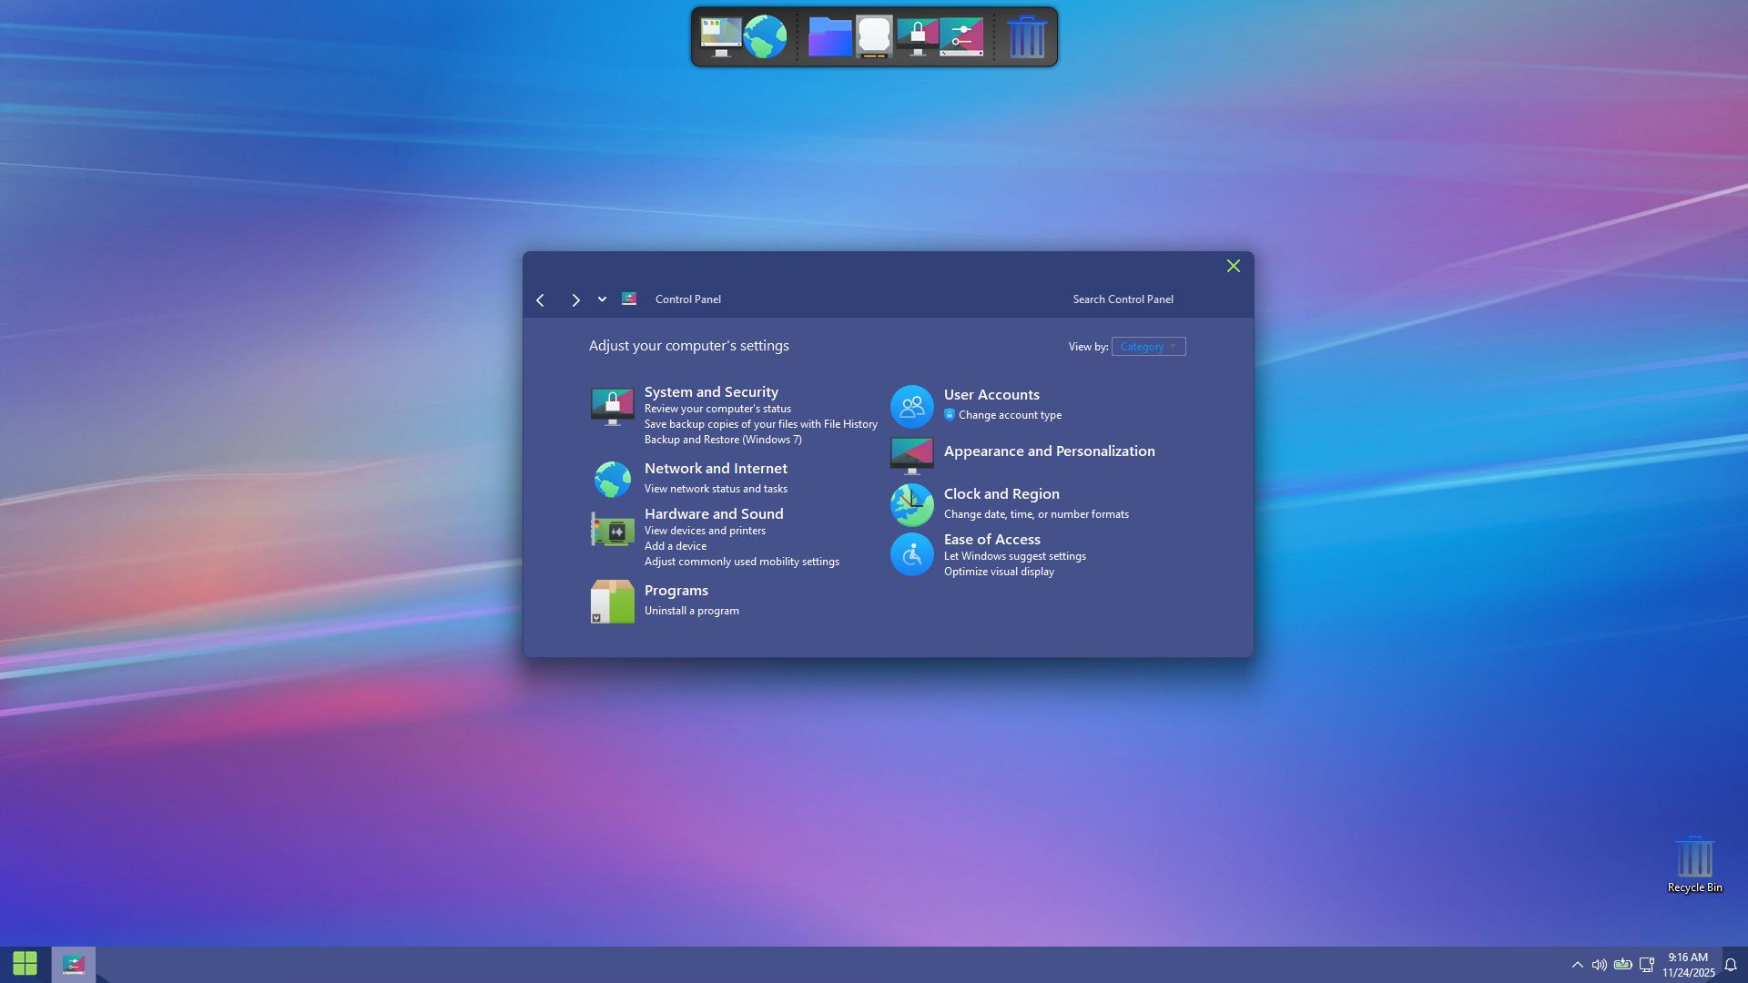Expand the View by Category dropdown

[x=1148, y=347]
